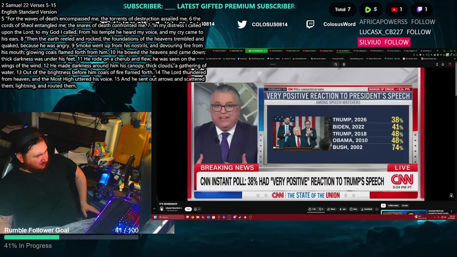This screenshot has width=457, height=257.
Task: Switch to the IM HOME! browser tab
Action: click(344, 51)
